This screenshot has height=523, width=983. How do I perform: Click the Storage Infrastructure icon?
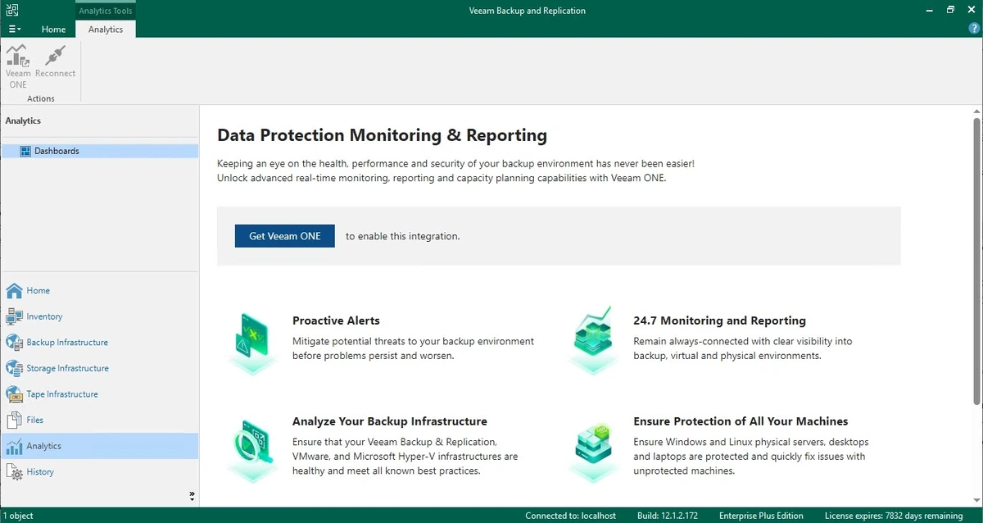[14, 368]
